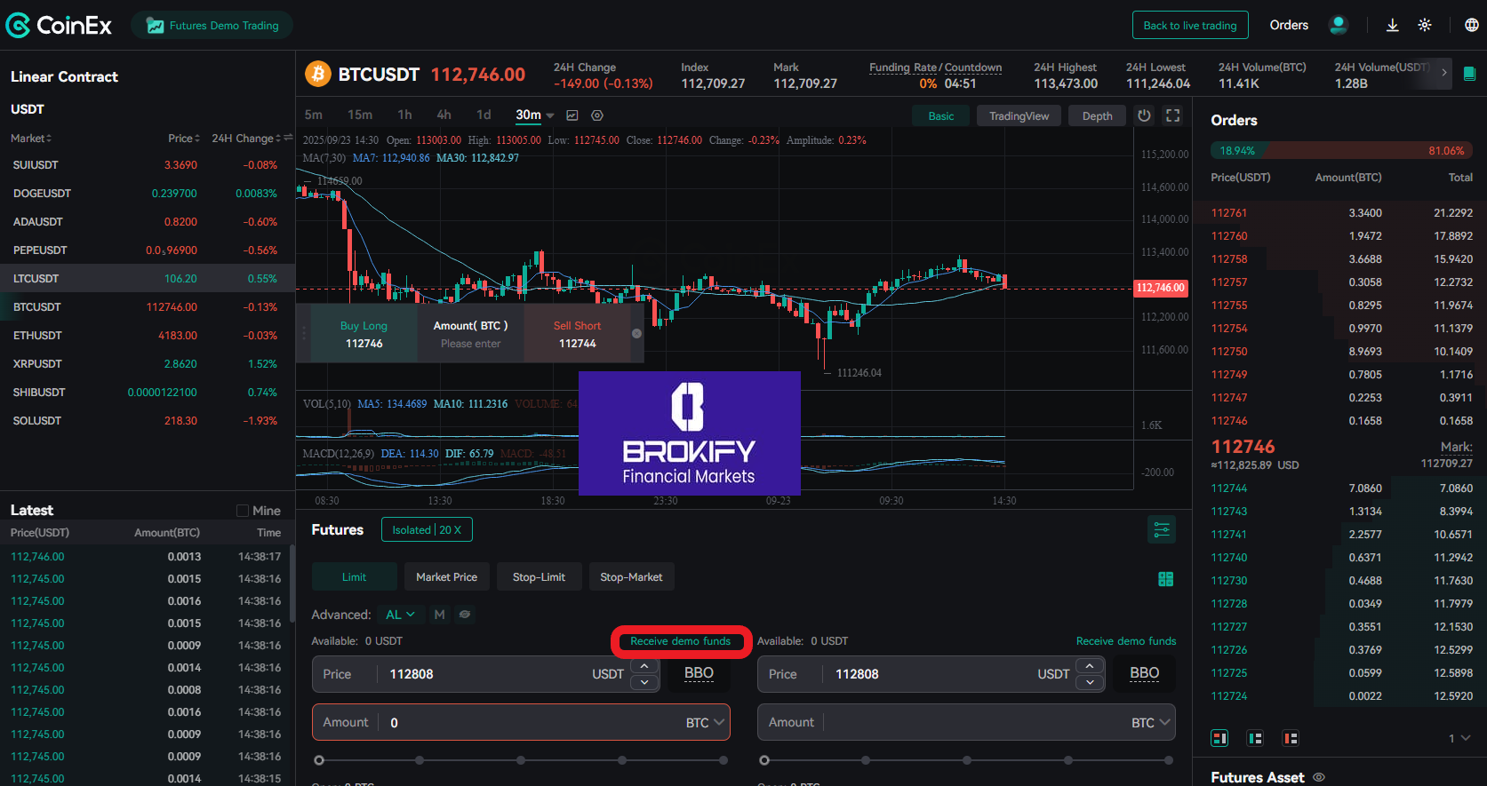Click the CoinEx logo
1487x786 pixels.
(59, 26)
